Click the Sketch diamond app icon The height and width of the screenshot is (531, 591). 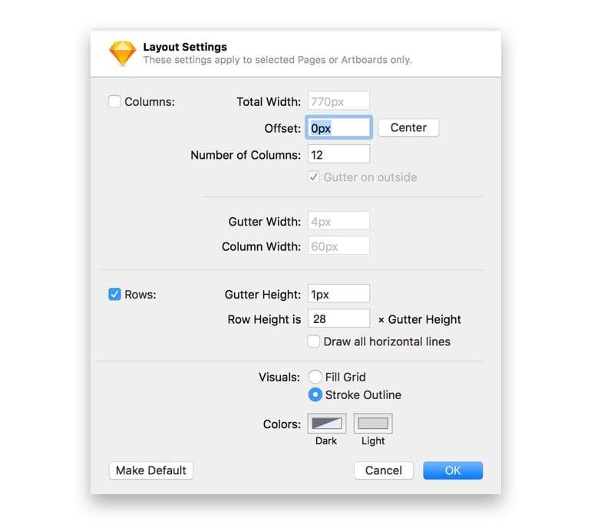coord(123,53)
